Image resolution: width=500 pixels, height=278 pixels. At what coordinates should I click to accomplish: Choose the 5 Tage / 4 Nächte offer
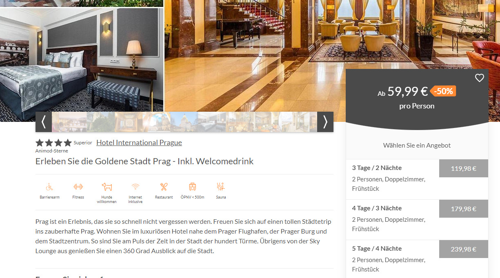click(x=417, y=259)
